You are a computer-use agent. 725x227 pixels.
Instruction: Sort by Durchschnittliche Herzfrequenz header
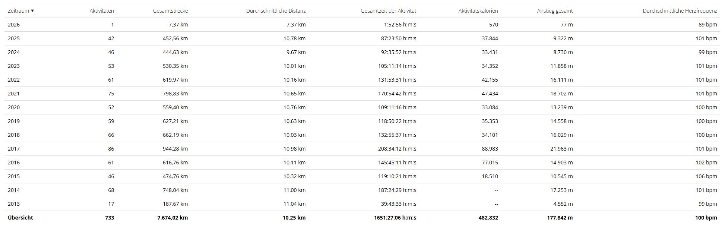[680, 11]
